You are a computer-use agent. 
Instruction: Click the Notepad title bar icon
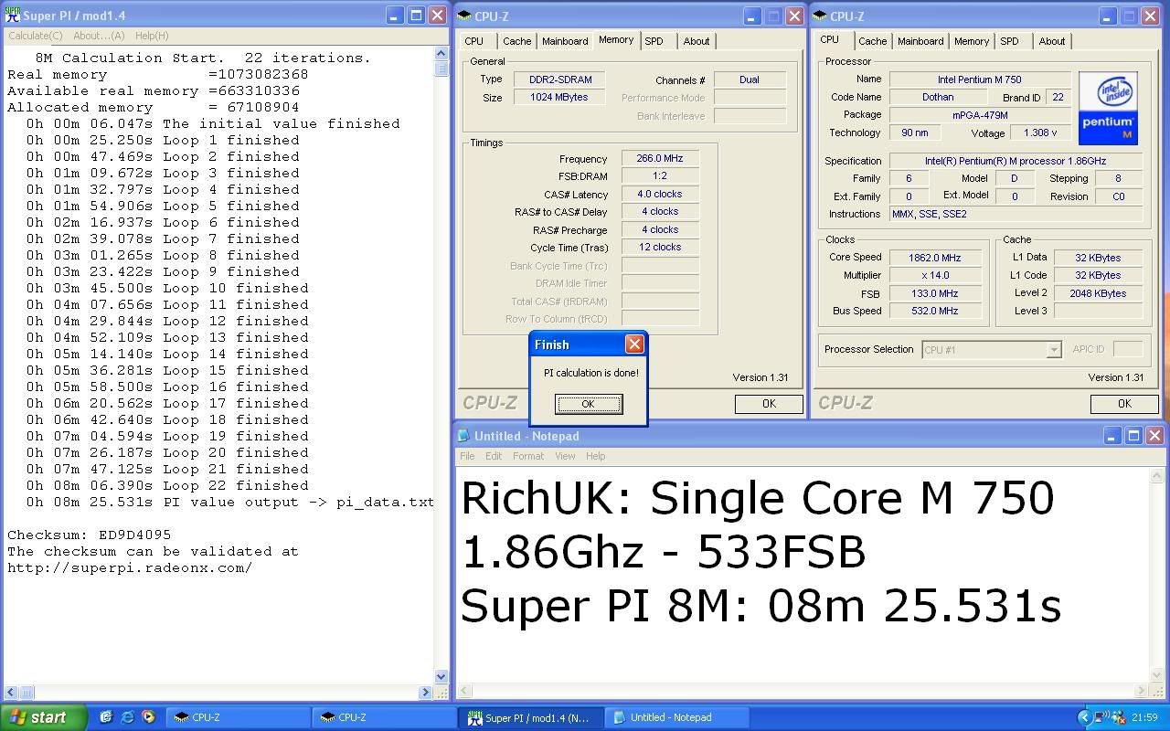pyautogui.click(x=463, y=436)
